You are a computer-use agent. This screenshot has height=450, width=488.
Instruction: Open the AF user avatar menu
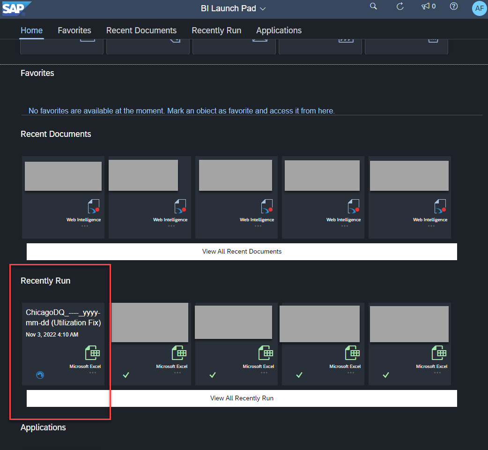(x=479, y=8)
